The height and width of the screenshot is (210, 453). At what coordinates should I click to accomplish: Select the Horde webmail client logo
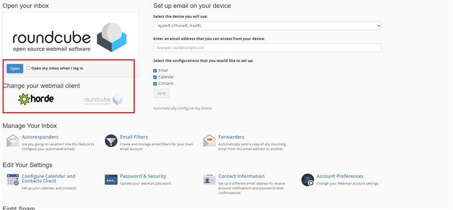click(x=36, y=99)
